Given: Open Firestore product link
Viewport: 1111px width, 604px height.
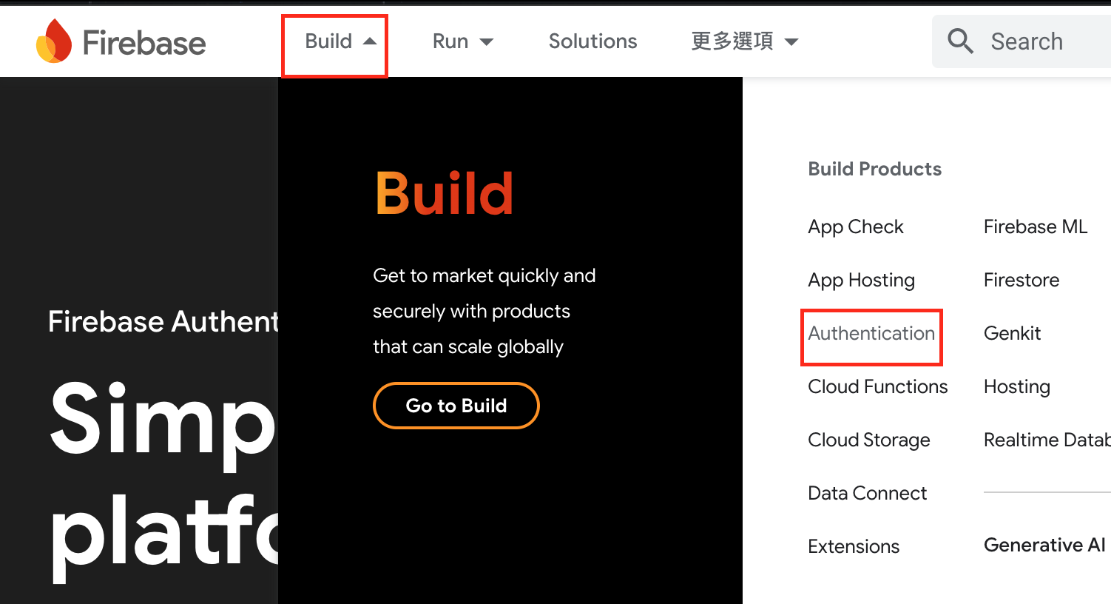Looking at the screenshot, I should 1021,281.
